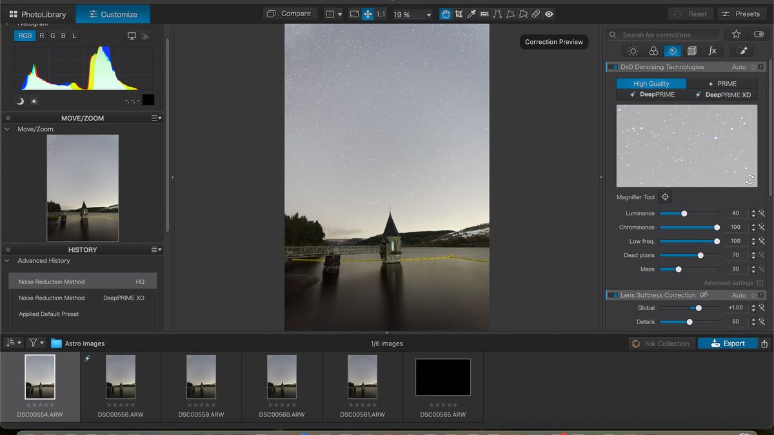Viewport: 774px width, 435px height.
Task: Open Nik Collection
Action: pyautogui.click(x=661, y=343)
